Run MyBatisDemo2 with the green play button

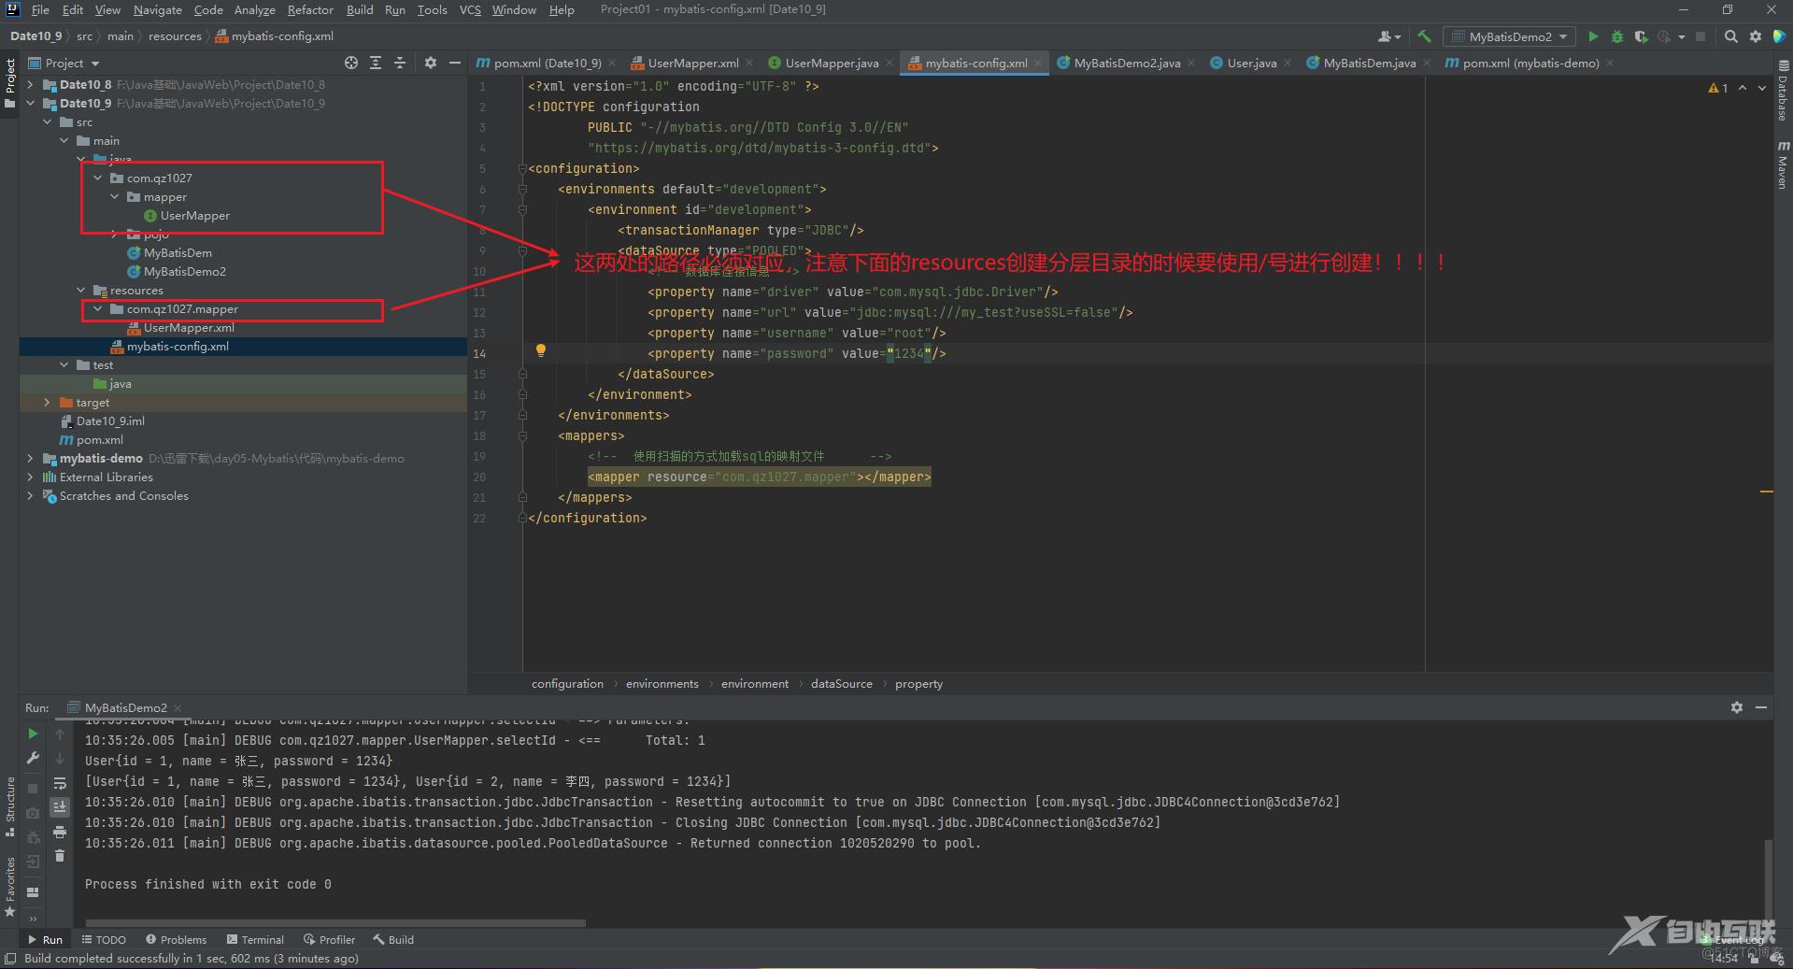click(x=1593, y=36)
